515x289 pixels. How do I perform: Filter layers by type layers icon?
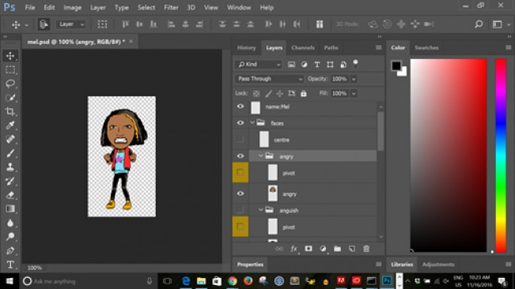tap(317, 65)
